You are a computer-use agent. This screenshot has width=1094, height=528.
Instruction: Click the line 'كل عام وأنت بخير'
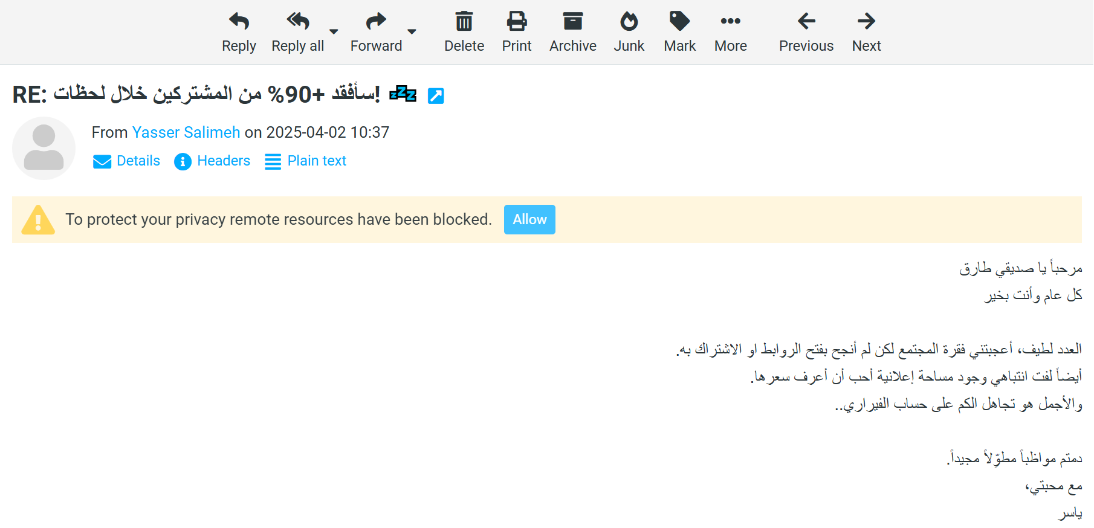[x=1034, y=295]
